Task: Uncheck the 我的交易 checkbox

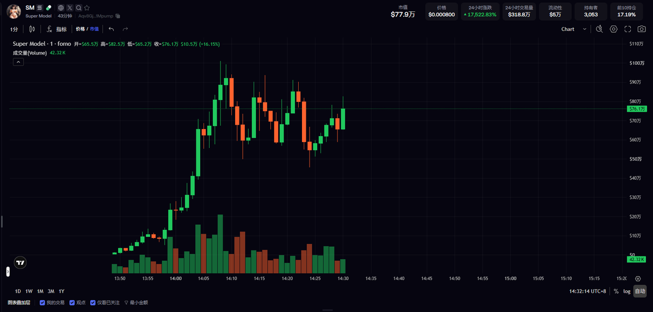Action: tap(42, 302)
